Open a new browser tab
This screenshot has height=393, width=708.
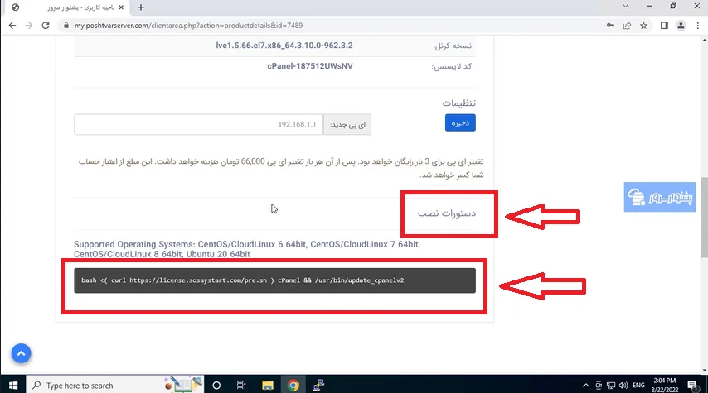(141, 7)
